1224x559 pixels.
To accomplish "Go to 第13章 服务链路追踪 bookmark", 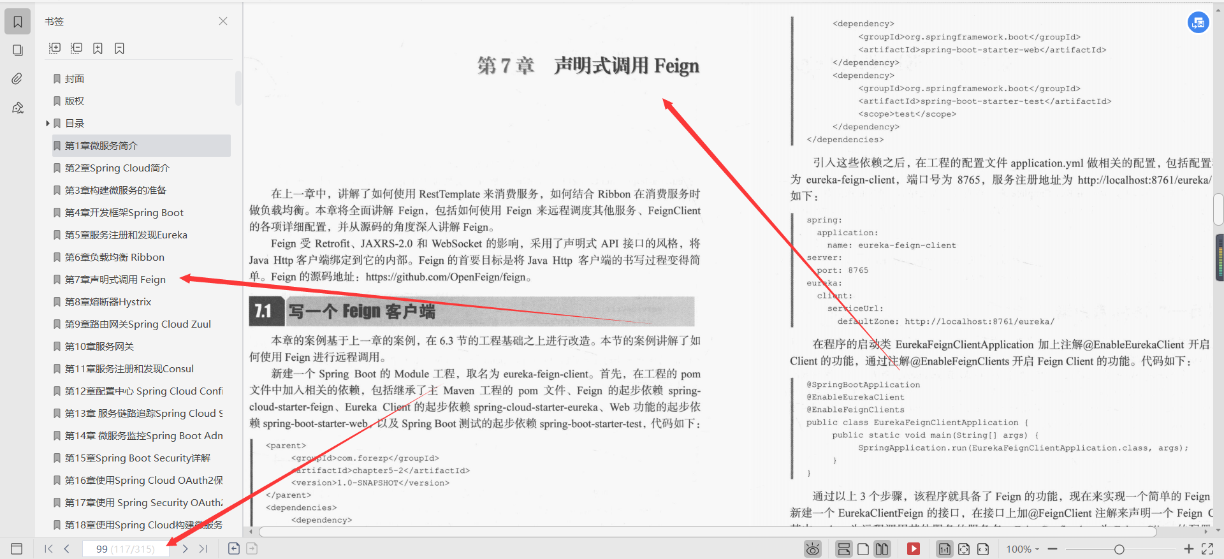I will click(144, 413).
